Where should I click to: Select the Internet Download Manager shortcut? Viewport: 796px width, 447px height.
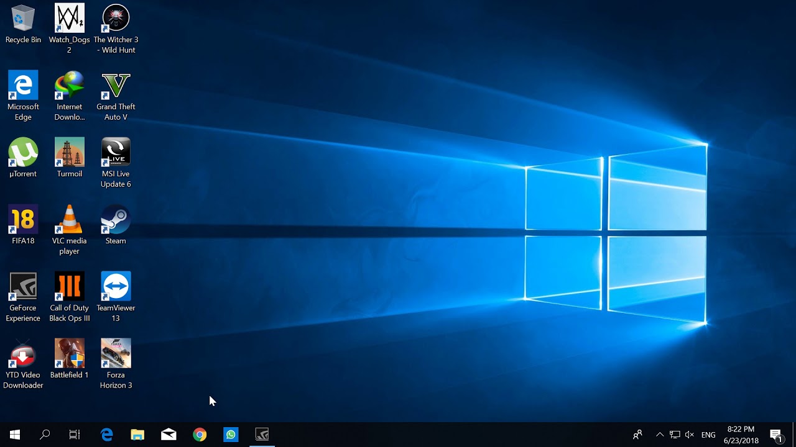click(69, 96)
